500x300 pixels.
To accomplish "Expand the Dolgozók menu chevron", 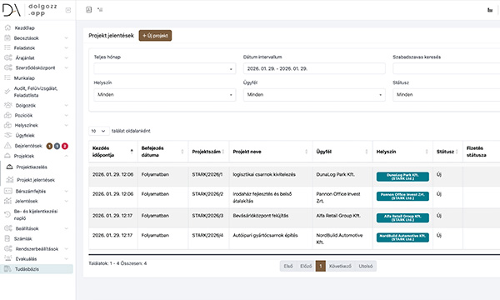I will (x=67, y=105).
